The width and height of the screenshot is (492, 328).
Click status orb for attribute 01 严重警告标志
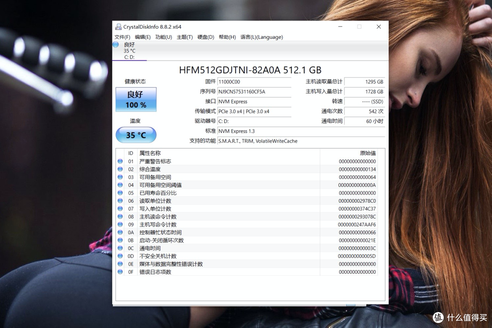[x=120, y=161]
